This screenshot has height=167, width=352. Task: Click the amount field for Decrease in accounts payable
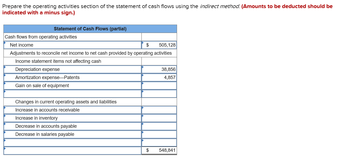pyautogui.click(x=159, y=126)
